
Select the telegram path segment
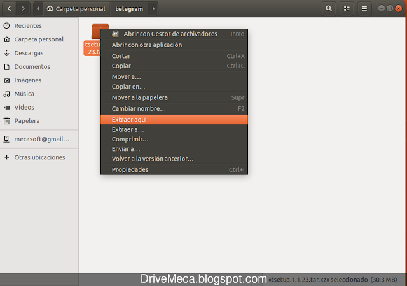(x=129, y=9)
